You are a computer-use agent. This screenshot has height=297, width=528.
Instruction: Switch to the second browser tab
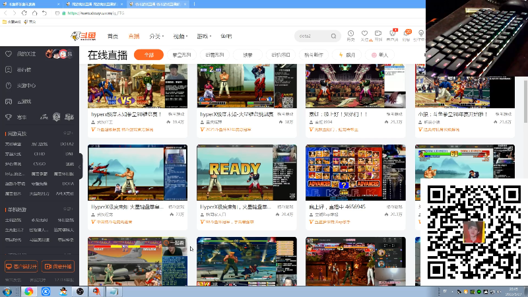tap(94, 4)
